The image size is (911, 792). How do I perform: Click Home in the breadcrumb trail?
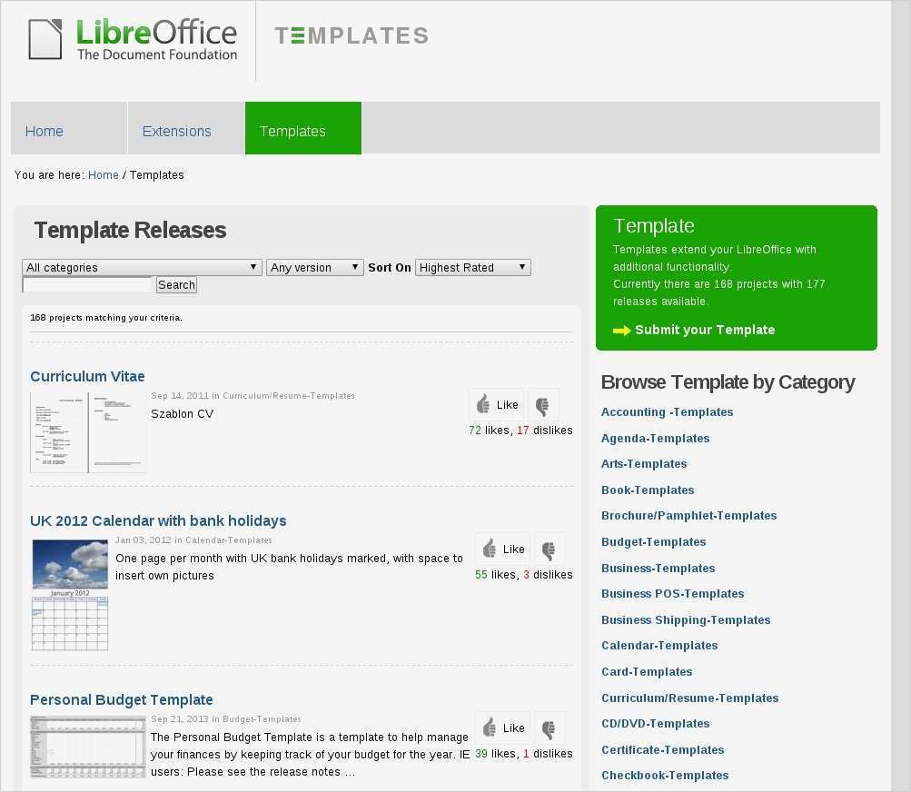pyautogui.click(x=103, y=174)
